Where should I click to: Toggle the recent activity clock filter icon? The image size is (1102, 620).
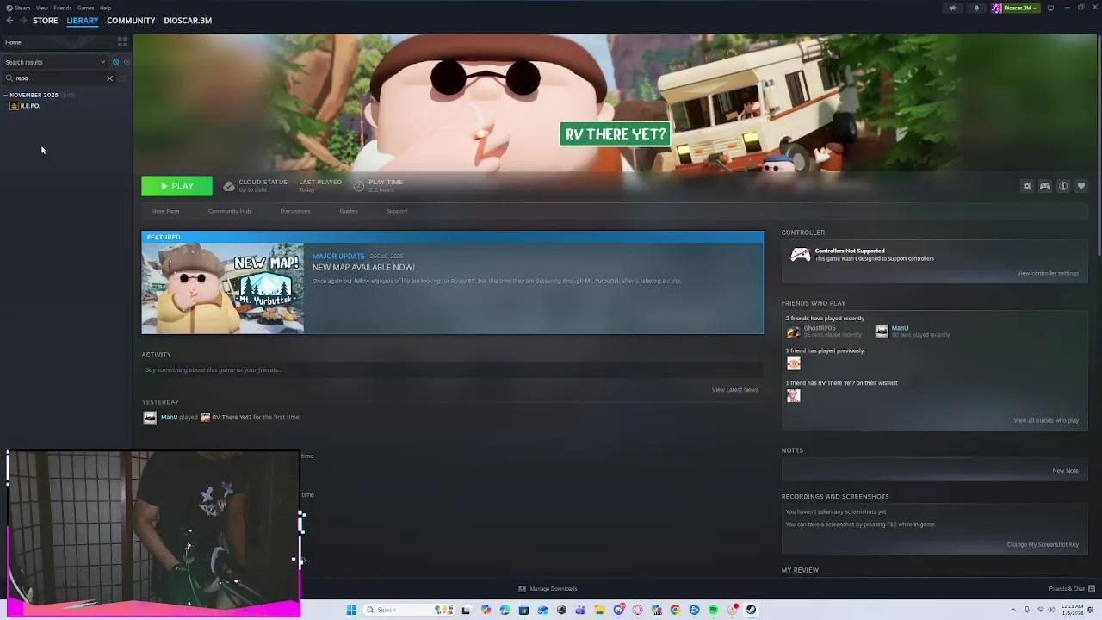[x=115, y=62]
